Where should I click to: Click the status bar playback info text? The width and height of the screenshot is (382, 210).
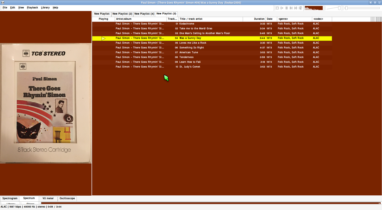(x=31, y=207)
